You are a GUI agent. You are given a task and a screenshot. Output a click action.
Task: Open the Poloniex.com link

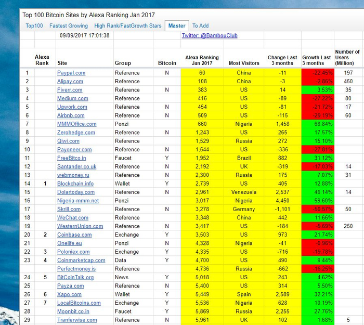(73, 252)
